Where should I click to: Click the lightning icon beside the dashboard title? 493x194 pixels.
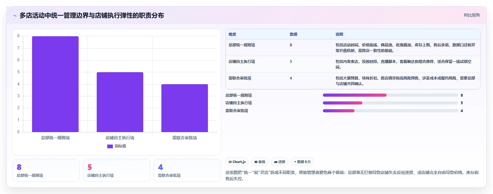15,16
